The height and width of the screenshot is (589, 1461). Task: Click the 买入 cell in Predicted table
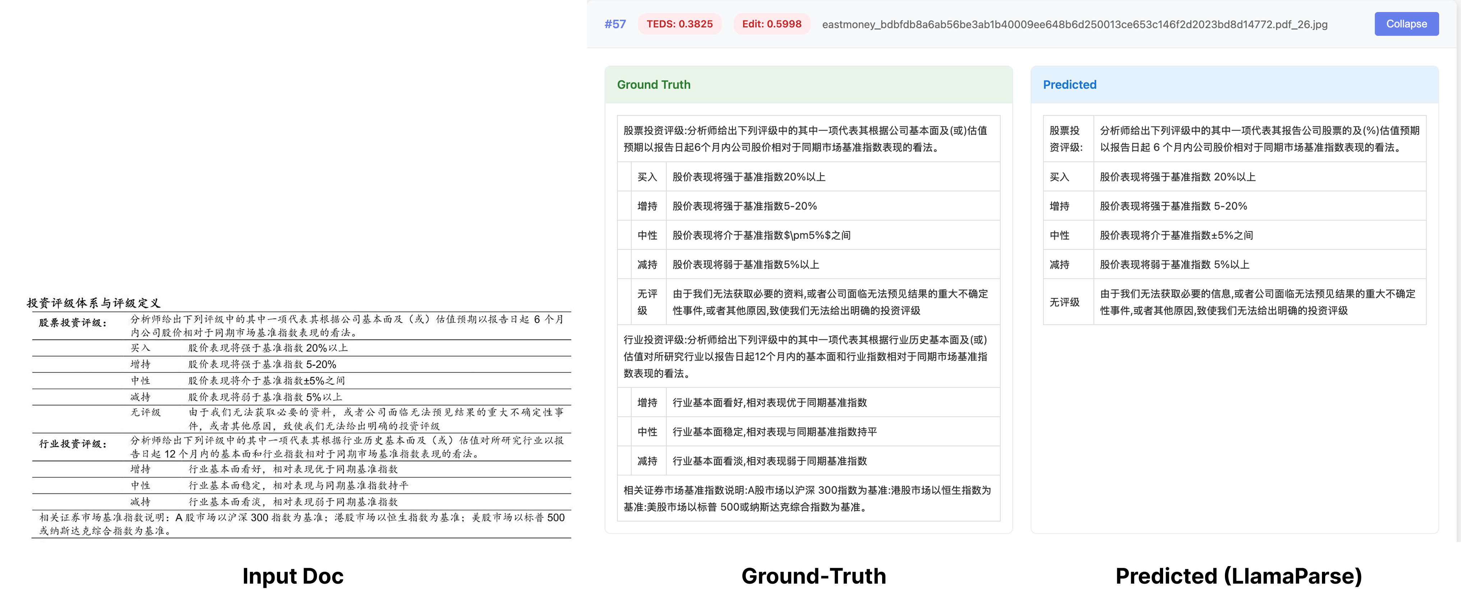tap(1059, 177)
